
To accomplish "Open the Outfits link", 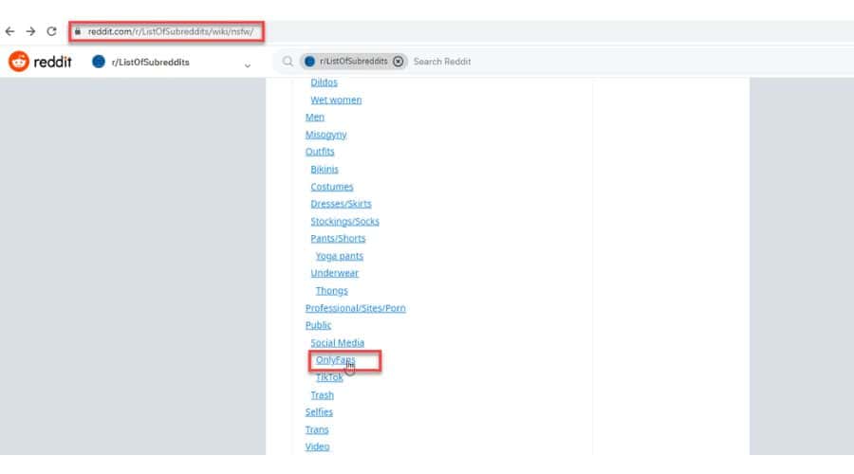I will (x=320, y=152).
